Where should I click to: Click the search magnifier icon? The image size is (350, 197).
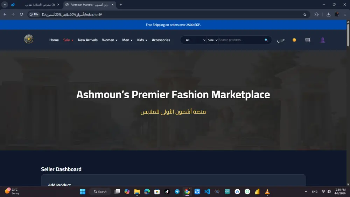[266, 40]
